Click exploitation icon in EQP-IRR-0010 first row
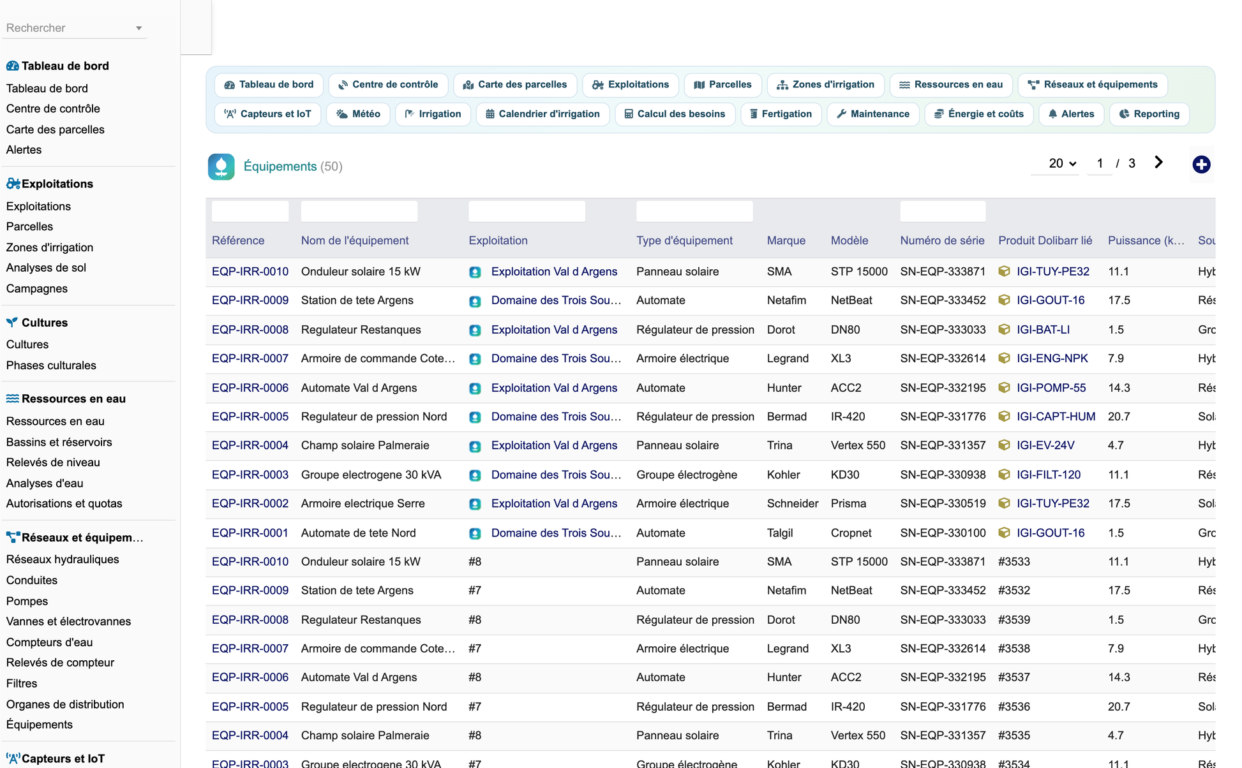 pos(475,272)
